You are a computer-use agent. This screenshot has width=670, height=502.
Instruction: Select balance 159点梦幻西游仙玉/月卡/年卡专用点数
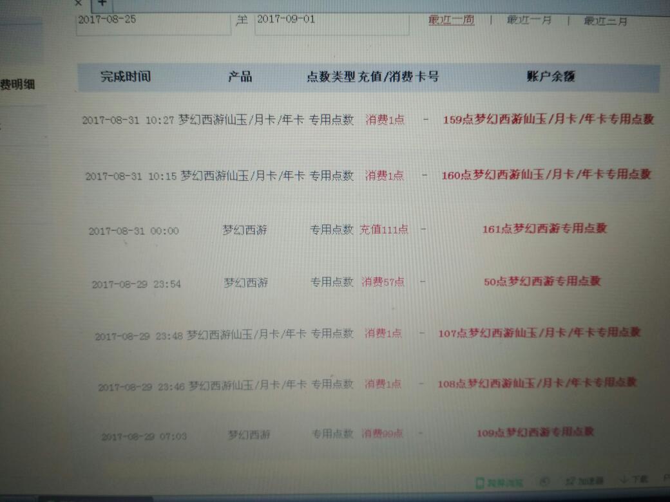click(x=548, y=119)
